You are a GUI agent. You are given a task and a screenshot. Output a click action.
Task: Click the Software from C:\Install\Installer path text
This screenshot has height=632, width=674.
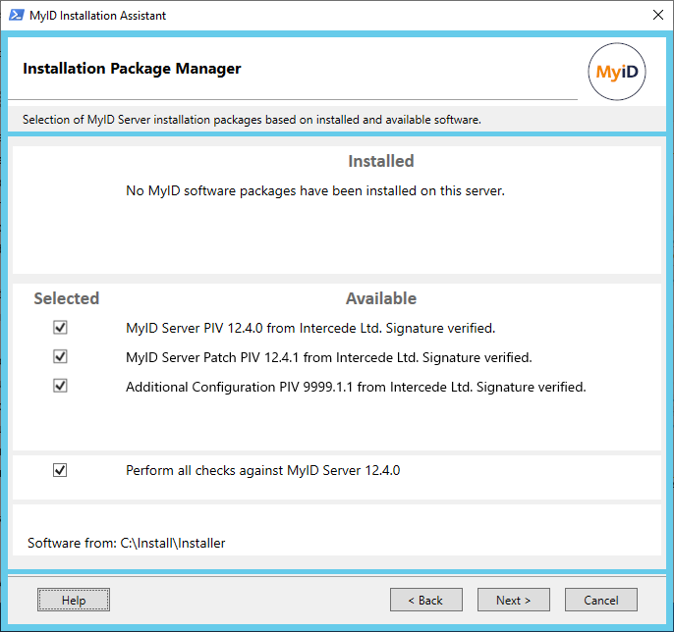tap(126, 543)
